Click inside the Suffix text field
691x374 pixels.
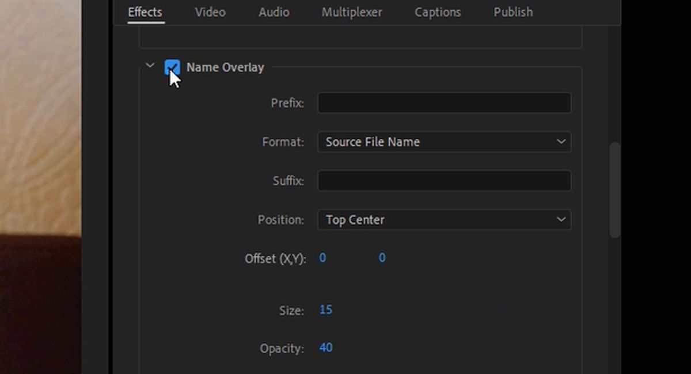point(443,181)
